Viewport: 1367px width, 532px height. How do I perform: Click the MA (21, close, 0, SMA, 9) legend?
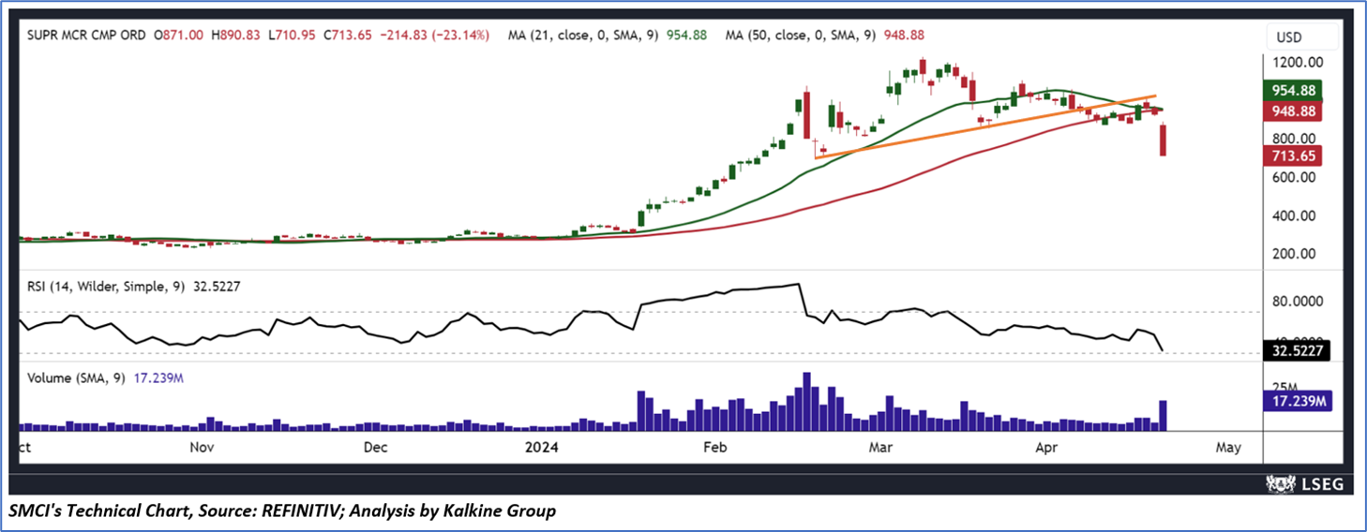point(584,36)
